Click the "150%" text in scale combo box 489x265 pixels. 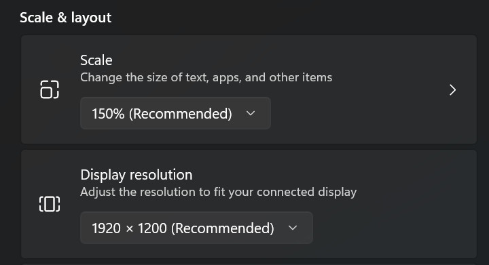(x=108, y=114)
